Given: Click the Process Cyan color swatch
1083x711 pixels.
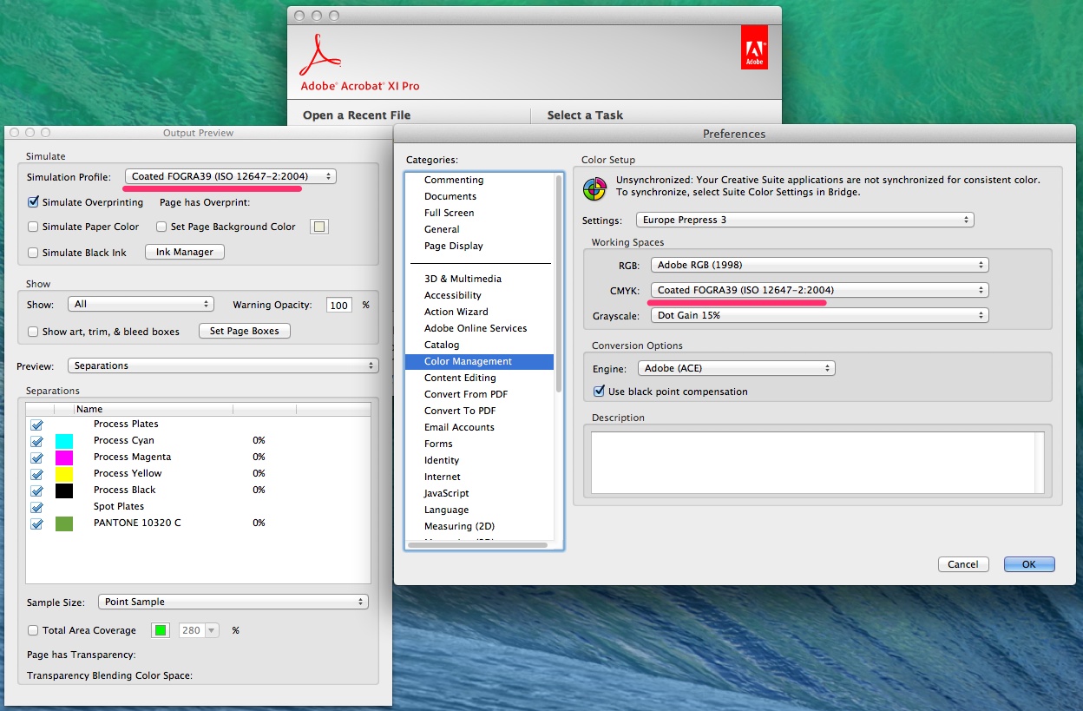Looking at the screenshot, I should click(64, 441).
